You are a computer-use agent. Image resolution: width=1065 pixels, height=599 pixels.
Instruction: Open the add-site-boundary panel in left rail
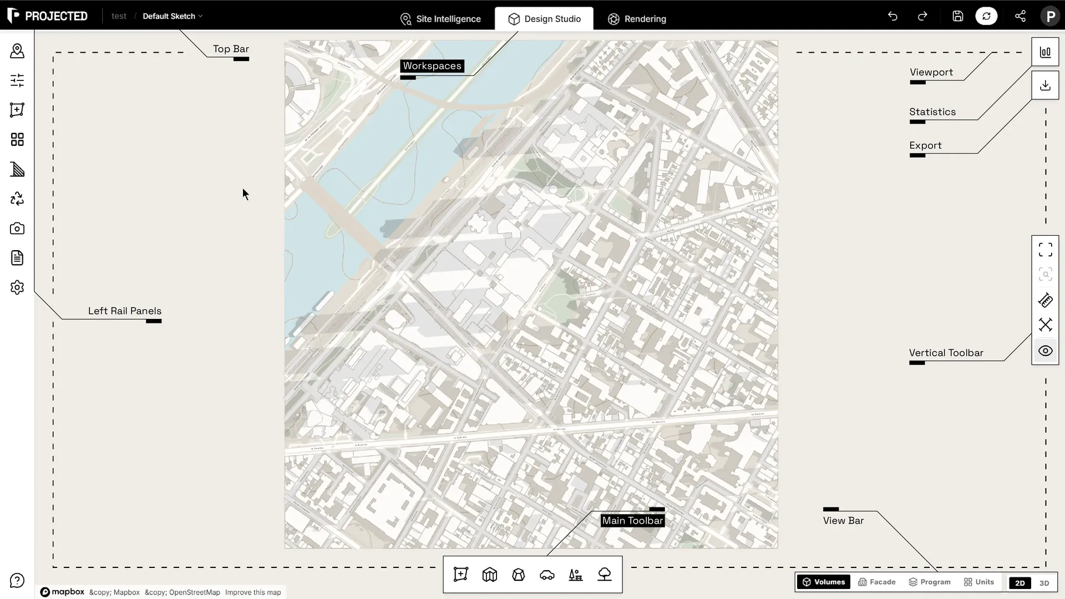17,110
